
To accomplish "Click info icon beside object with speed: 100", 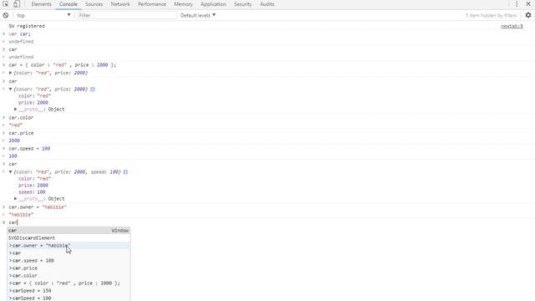I will click(x=125, y=172).
